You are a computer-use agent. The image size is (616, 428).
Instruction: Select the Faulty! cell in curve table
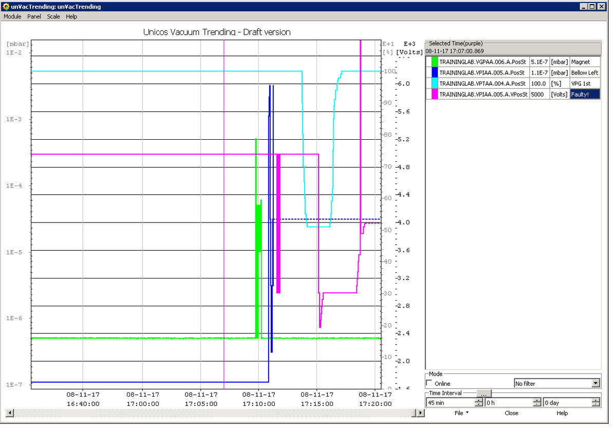tap(585, 94)
